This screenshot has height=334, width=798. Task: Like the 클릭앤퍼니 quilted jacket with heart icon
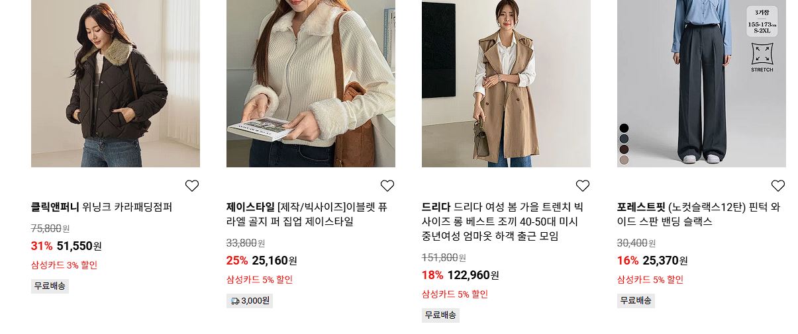tap(192, 186)
